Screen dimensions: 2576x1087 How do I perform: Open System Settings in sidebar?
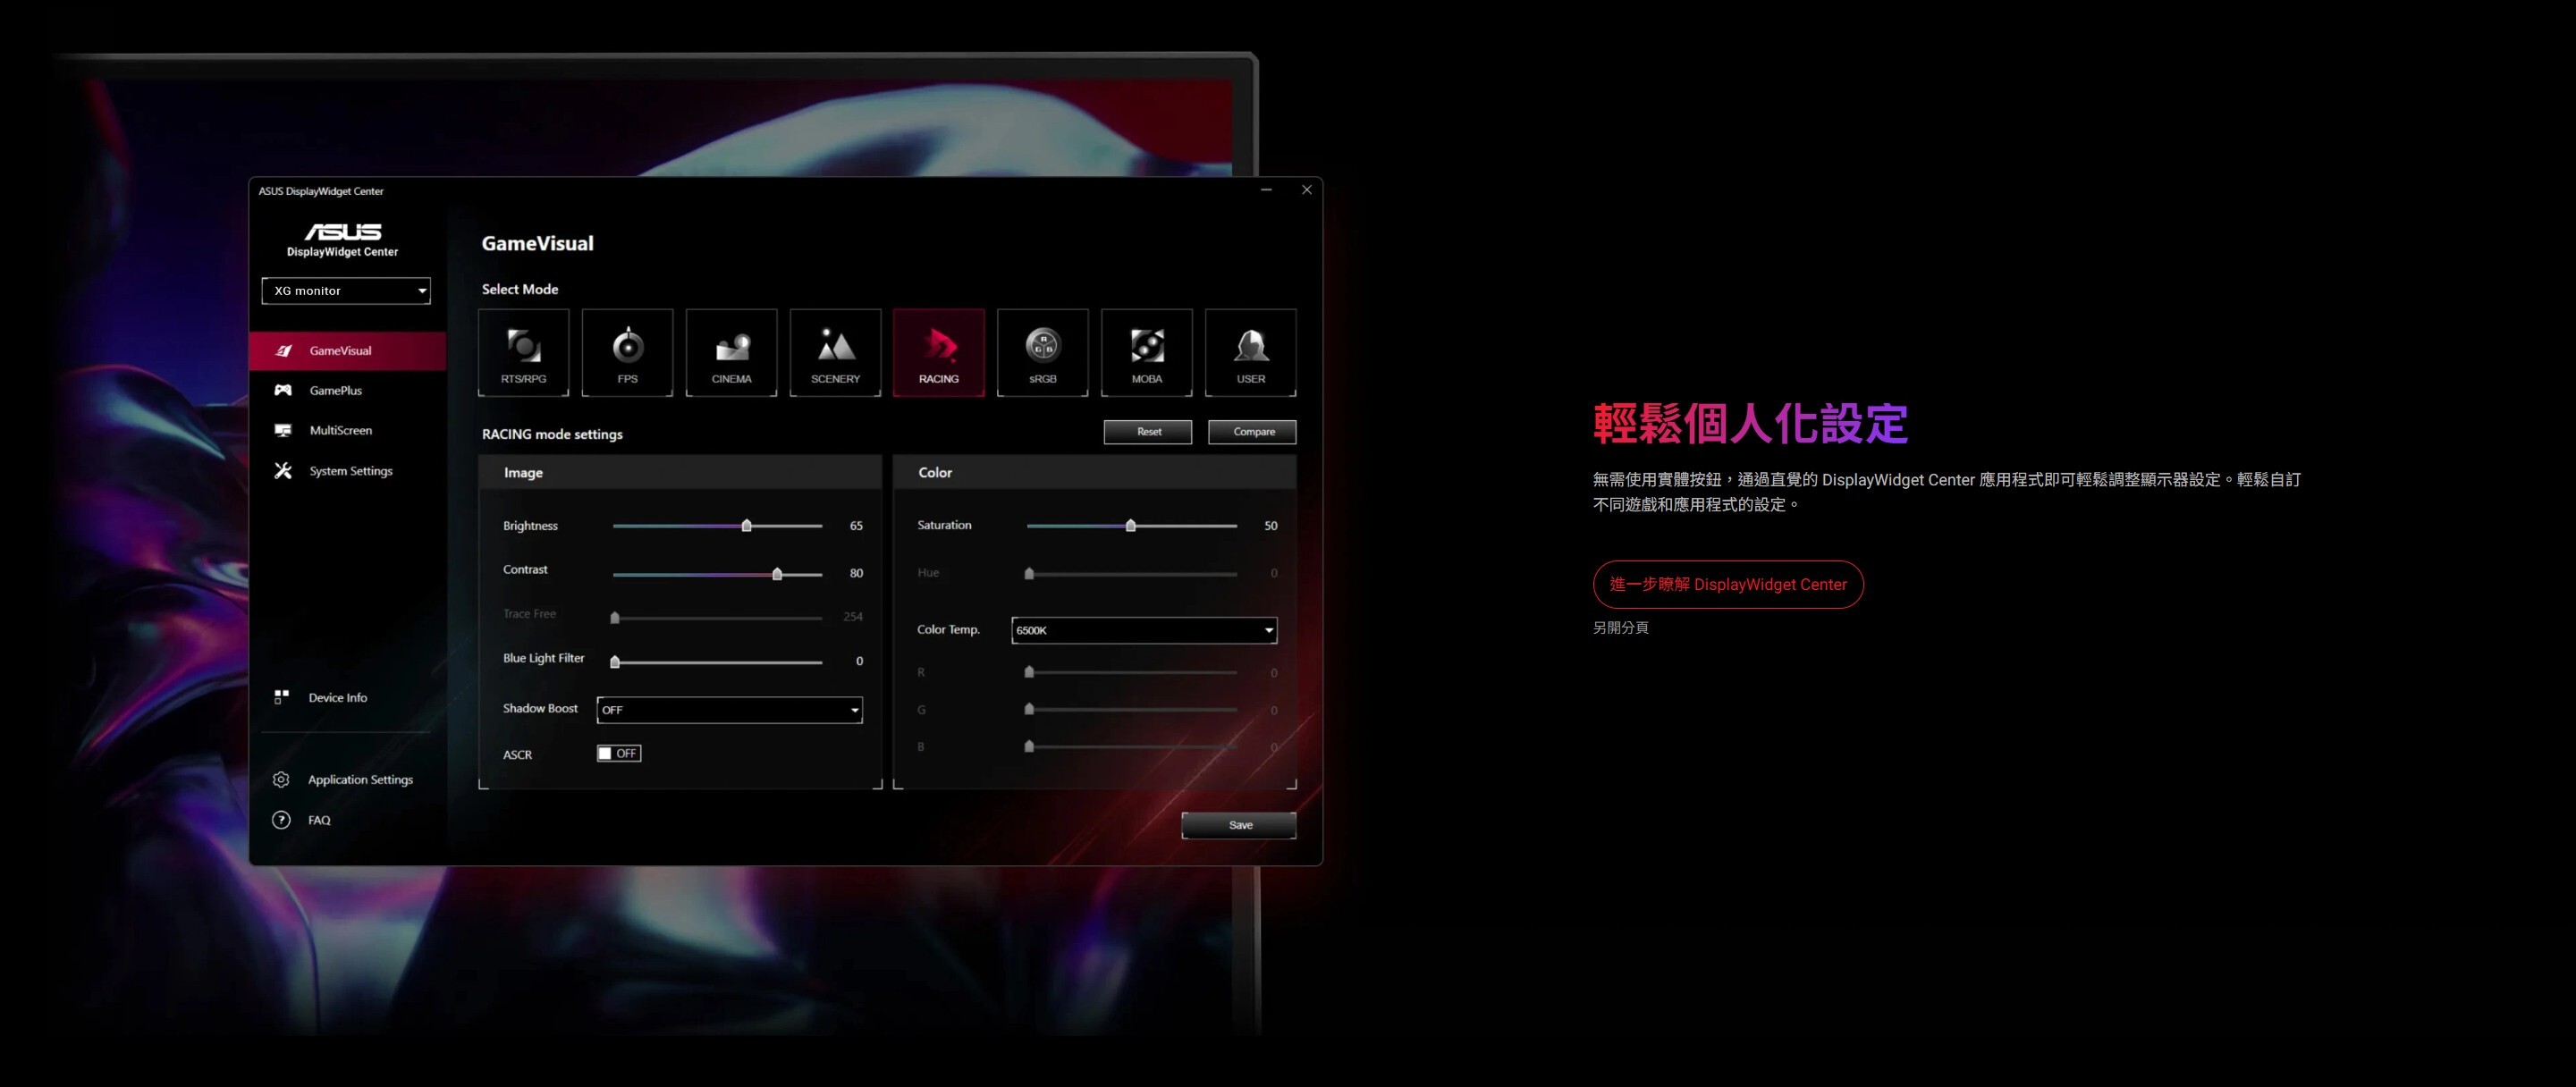click(x=350, y=471)
